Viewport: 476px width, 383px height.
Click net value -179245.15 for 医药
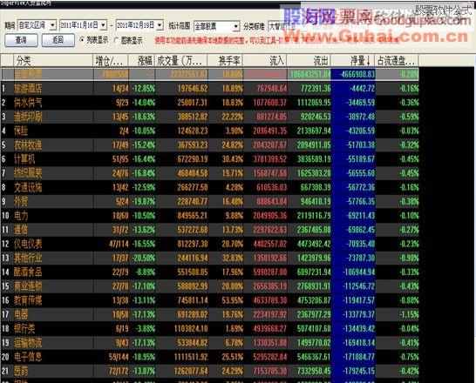click(359, 371)
